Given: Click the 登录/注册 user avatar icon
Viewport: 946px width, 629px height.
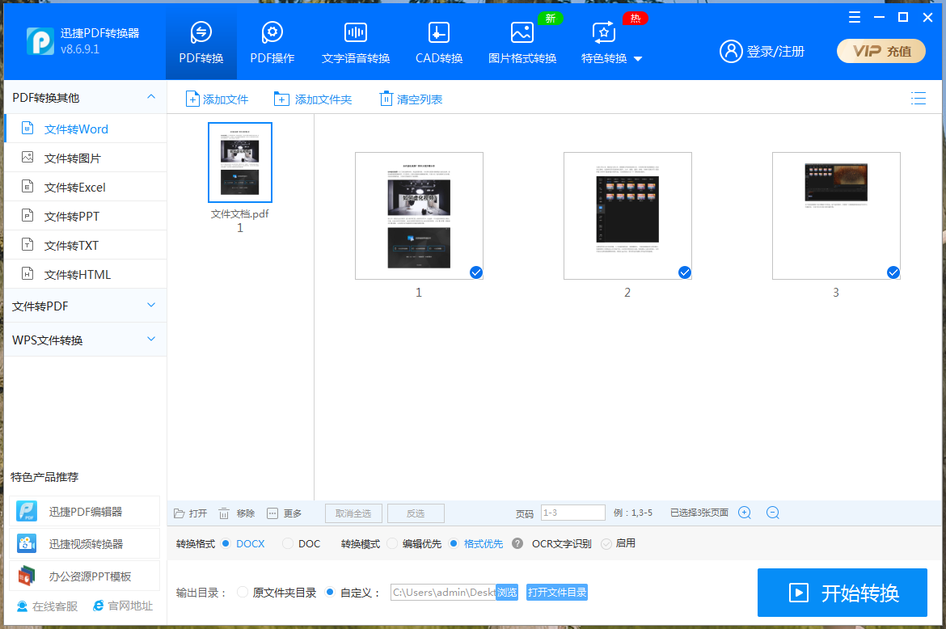Looking at the screenshot, I should [x=731, y=51].
